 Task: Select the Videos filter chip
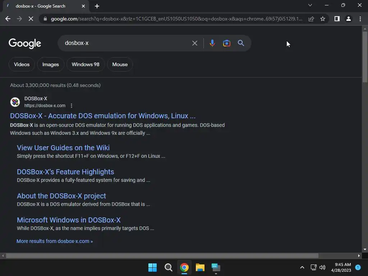coord(22,64)
